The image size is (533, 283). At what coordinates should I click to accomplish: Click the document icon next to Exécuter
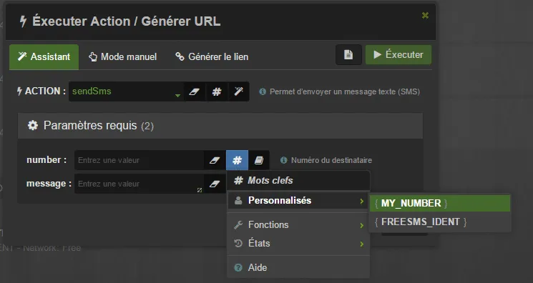coord(348,55)
